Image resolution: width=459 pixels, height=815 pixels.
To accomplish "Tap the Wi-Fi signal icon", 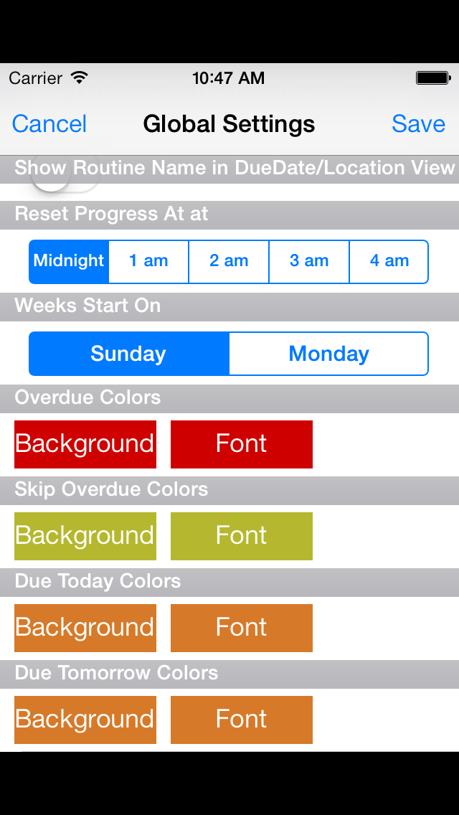I will tap(79, 77).
